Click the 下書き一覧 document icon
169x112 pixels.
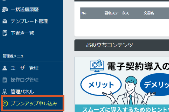point(5,33)
